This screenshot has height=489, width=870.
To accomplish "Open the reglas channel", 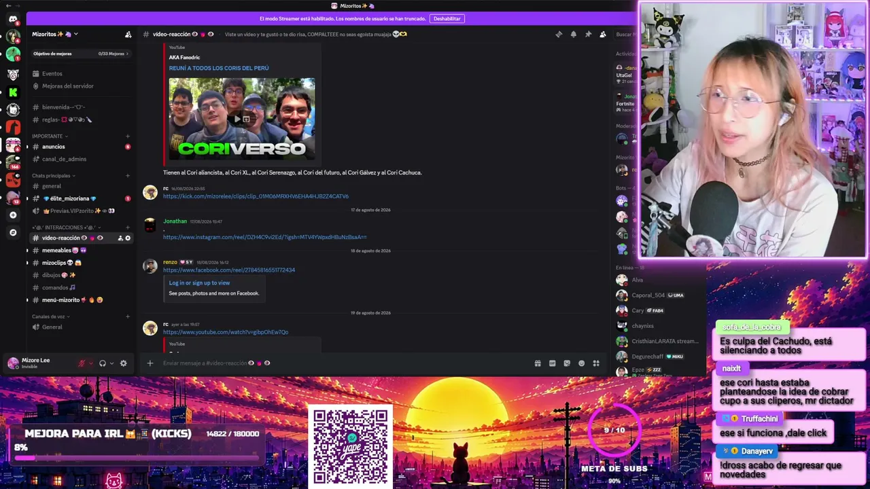I will (x=80, y=120).
